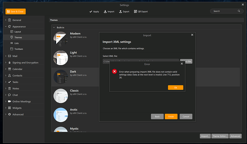Expand the Mail section

point(6,56)
